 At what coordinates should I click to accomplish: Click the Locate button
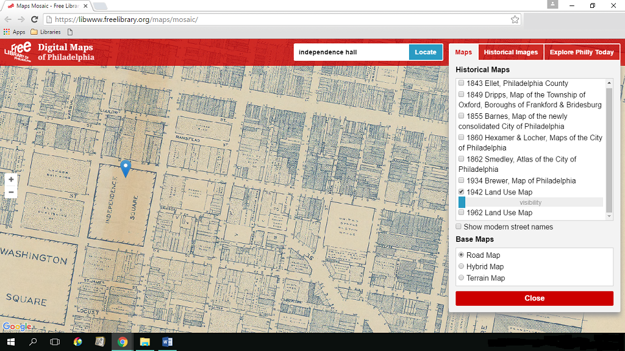[x=425, y=52]
